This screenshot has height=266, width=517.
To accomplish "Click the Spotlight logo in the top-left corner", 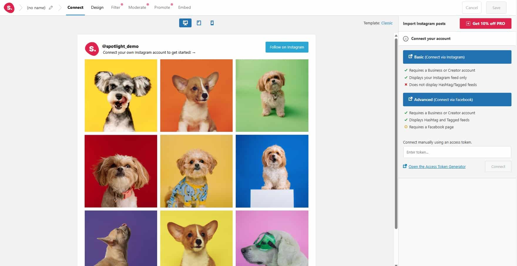I will click(9, 8).
